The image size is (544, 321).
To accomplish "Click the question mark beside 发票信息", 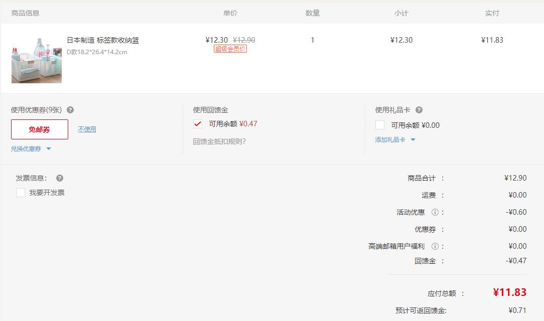I will pos(59,178).
